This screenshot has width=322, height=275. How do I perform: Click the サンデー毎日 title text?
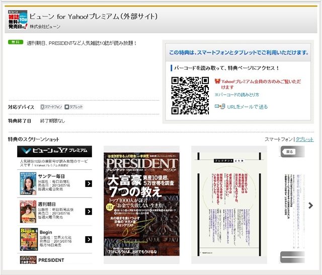[51, 176]
